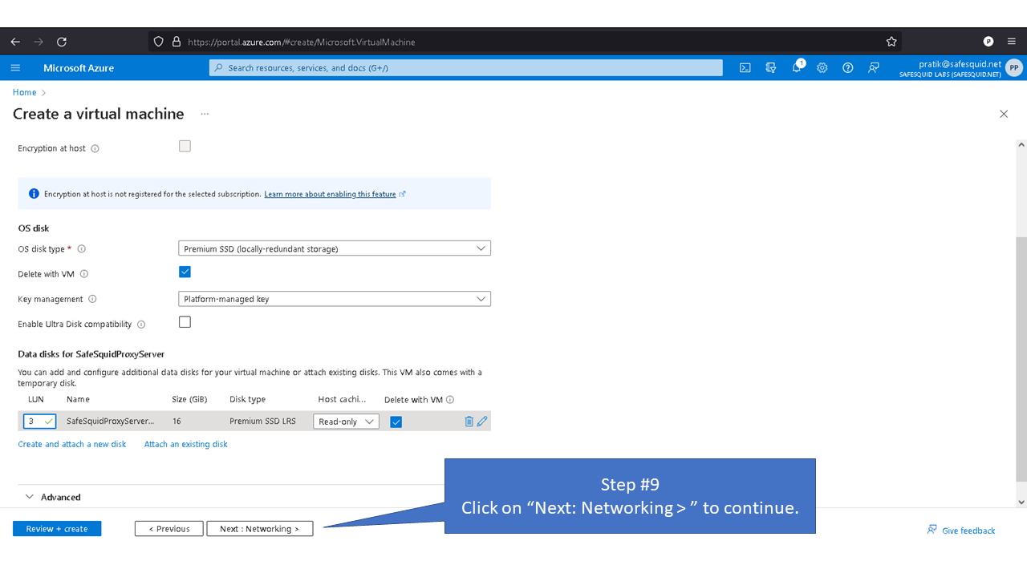Show info tooltip for Ultra Disk compatibility
Screen dimensions: 1027x577
click(x=141, y=325)
